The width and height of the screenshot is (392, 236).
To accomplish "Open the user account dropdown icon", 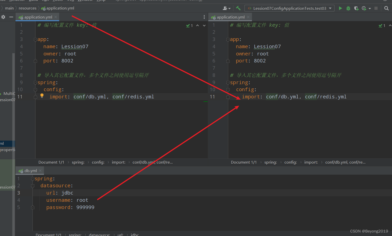I will 226,8.
